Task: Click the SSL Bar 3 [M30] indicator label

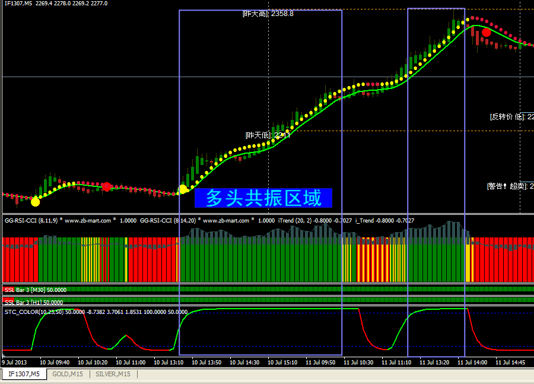Action: [x=34, y=290]
